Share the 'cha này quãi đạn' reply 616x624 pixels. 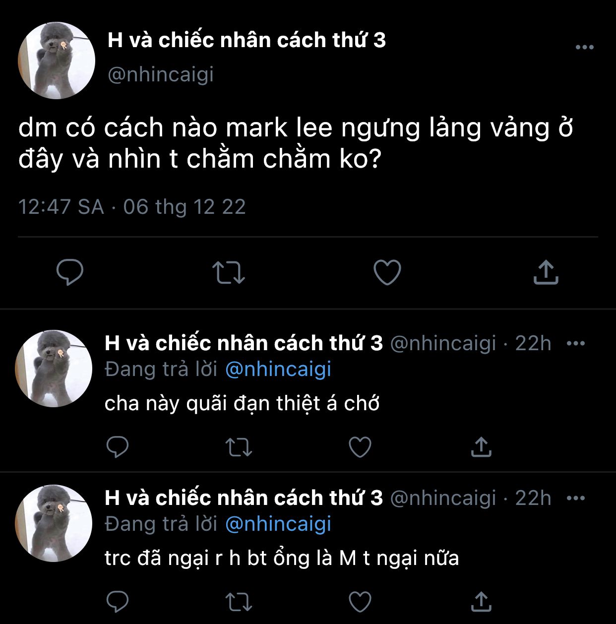pos(481,446)
